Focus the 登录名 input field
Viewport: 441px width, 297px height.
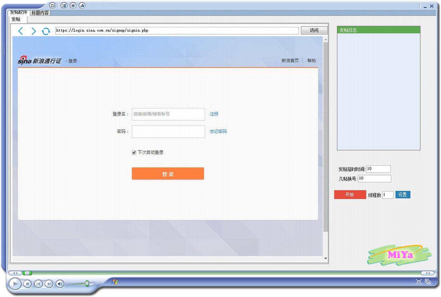tap(168, 114)
